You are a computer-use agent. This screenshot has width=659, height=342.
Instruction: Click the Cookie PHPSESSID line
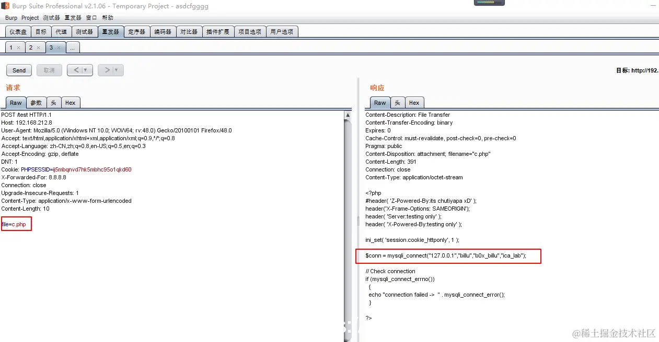pyautogui.click(x=66, y=169)
